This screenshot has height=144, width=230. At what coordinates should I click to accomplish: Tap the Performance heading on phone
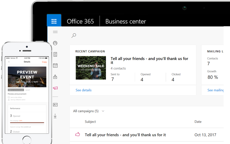coord(15,108)
